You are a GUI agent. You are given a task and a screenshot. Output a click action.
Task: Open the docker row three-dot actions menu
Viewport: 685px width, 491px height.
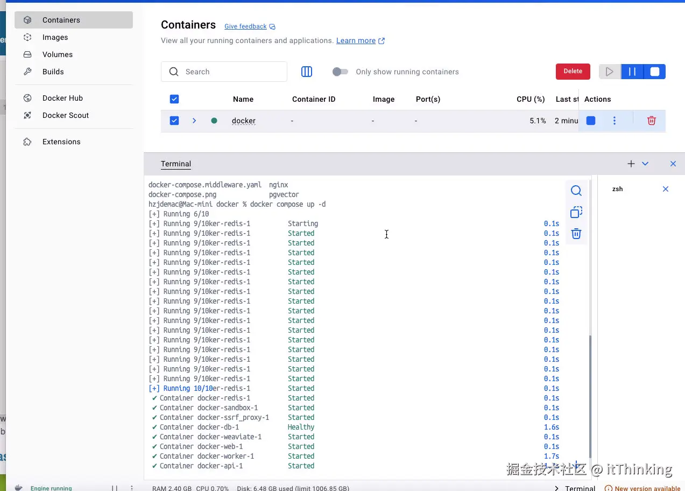click(x=615, y=121)
